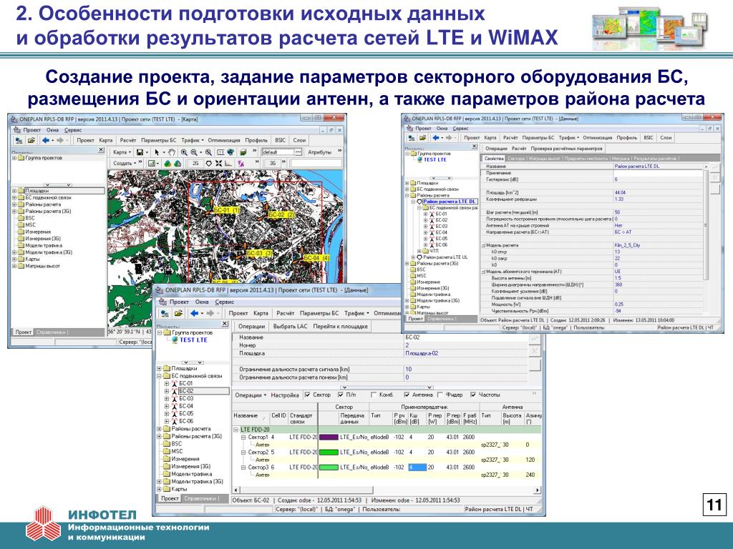Click the БС-04 tower icon in the right window tree

tap(432, 232)
